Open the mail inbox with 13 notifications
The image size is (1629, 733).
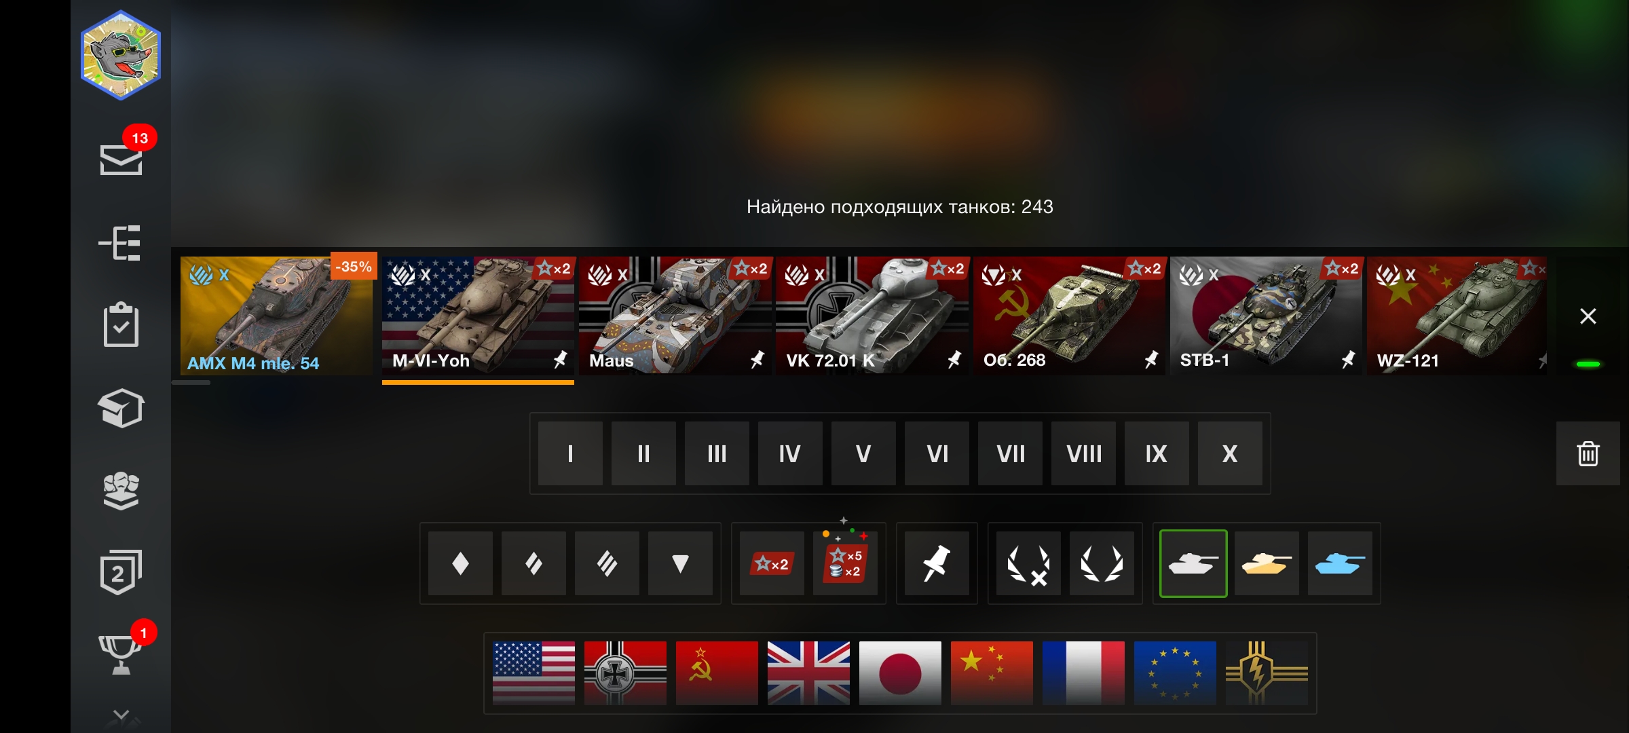(x=121, y=159)
